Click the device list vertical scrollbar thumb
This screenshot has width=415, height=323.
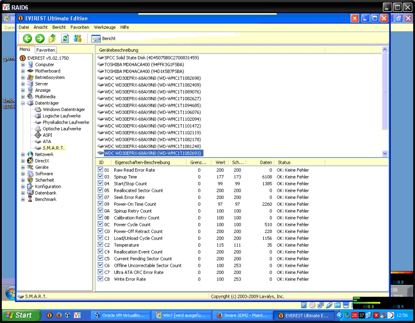coord(385,91)
